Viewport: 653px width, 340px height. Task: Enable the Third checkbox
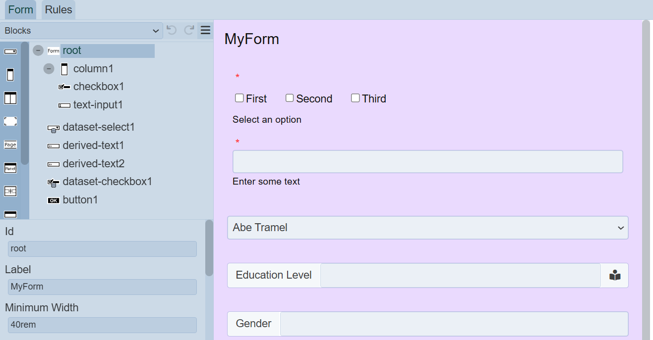click(356, 98)
